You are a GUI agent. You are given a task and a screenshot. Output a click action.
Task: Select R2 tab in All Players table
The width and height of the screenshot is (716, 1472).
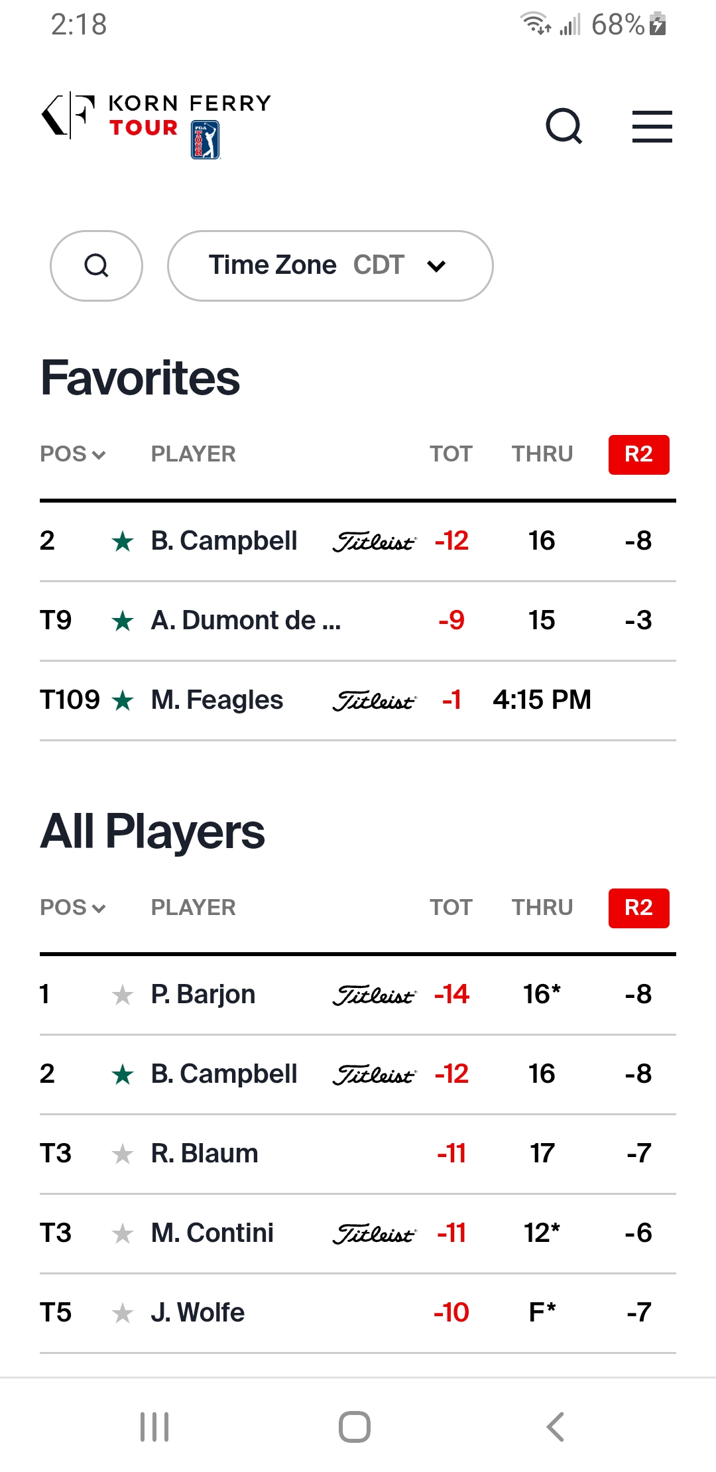pyautogui.click(x=638, y=908)
